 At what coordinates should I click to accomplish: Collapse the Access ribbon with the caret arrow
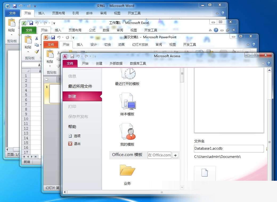click(263, 64)
